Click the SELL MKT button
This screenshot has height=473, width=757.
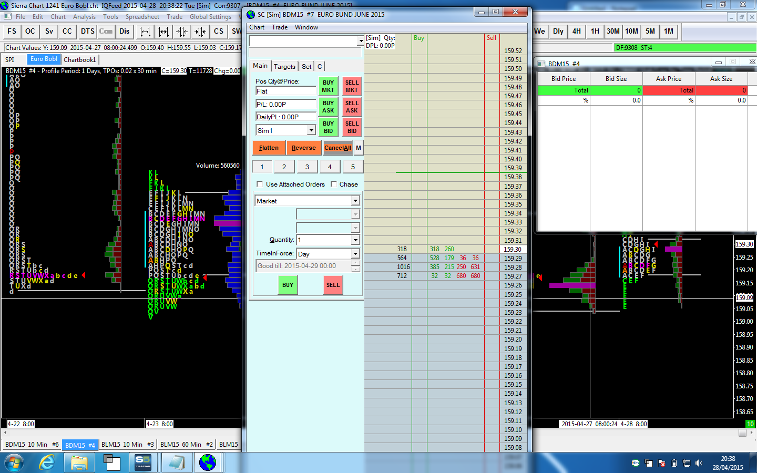[x=352, y=86]
